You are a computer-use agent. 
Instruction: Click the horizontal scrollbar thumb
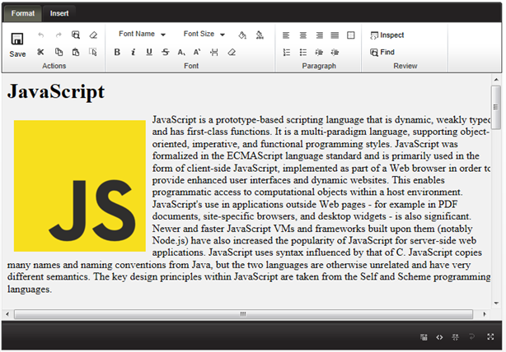(244, 314)
